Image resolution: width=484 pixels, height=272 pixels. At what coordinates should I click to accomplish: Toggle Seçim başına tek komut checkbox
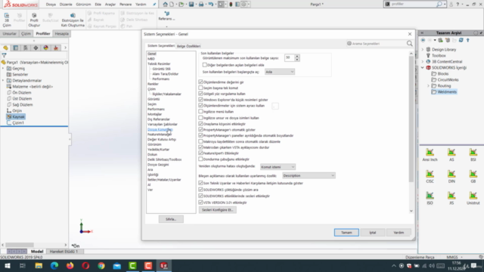click(x=200, y=88)
